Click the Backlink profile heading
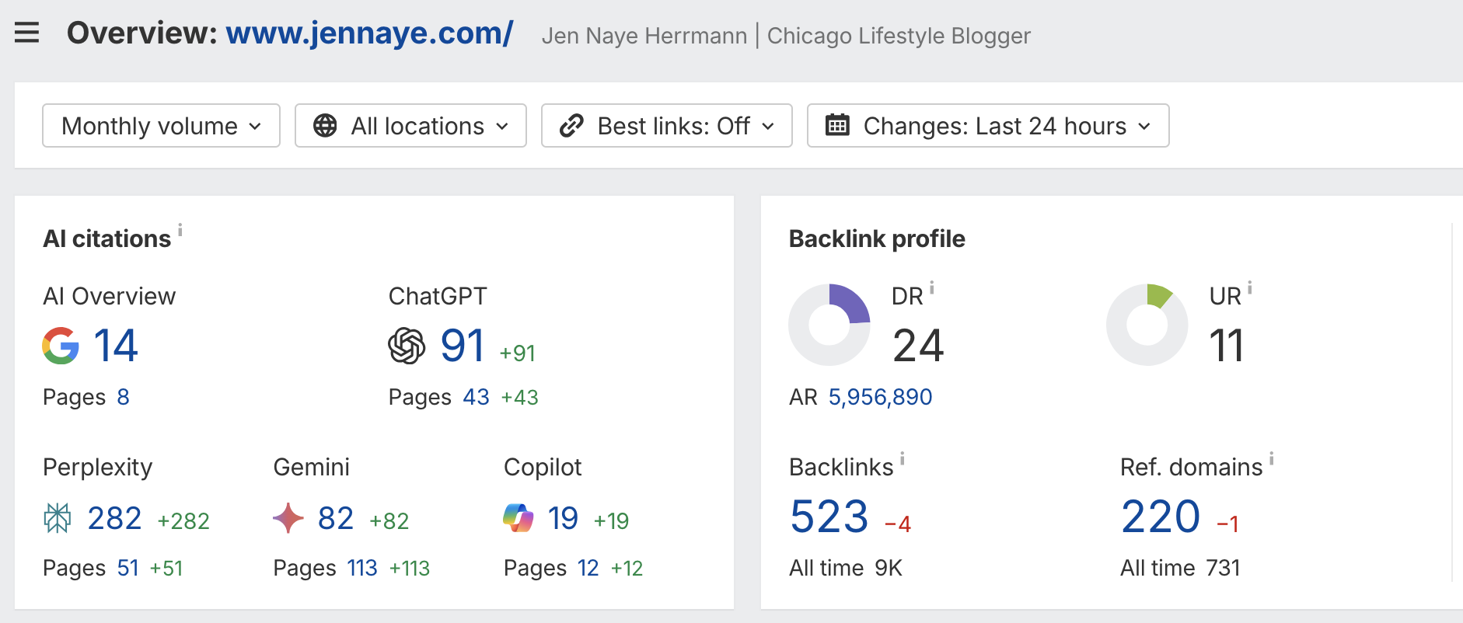Screen dimensions: 1463x623 (877, 238)
